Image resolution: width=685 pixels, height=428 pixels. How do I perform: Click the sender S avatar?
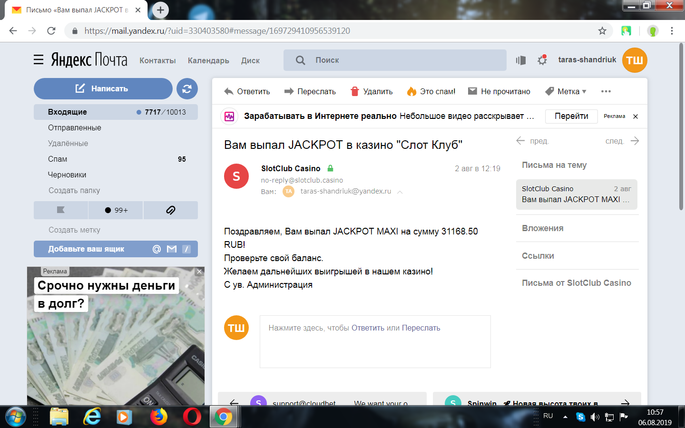click(x=236, y=176)
